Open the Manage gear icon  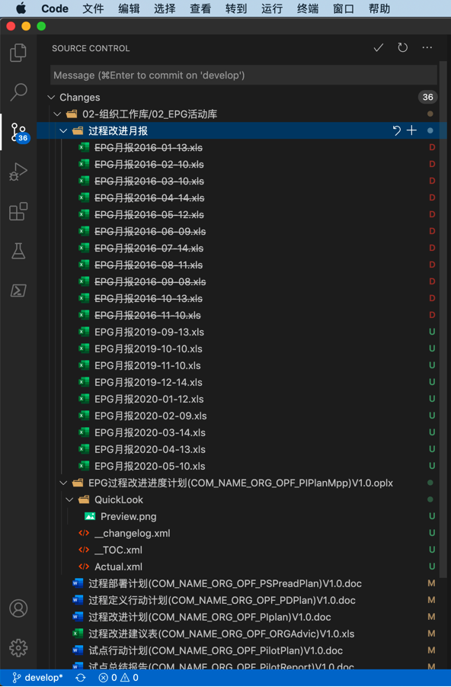point(18,647)
